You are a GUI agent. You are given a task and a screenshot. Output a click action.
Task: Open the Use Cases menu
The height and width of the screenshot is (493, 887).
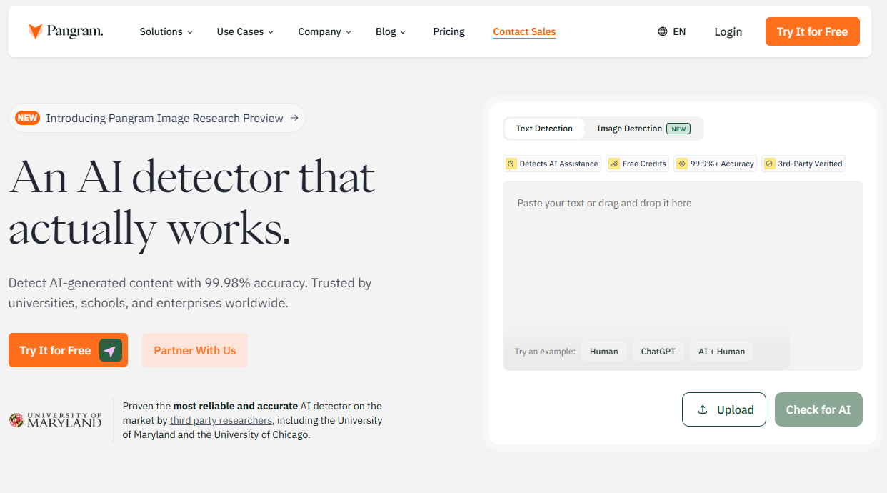point(246,31)
